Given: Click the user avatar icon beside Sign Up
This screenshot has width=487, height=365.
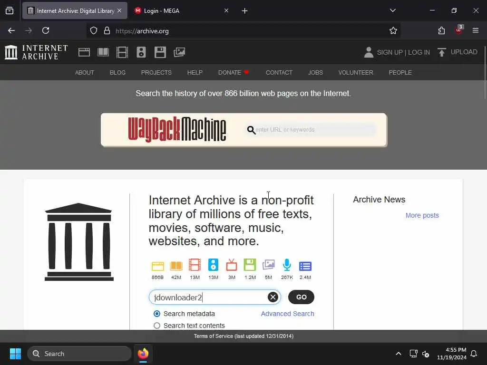Looking at the screenshot, I should point(369,52).
